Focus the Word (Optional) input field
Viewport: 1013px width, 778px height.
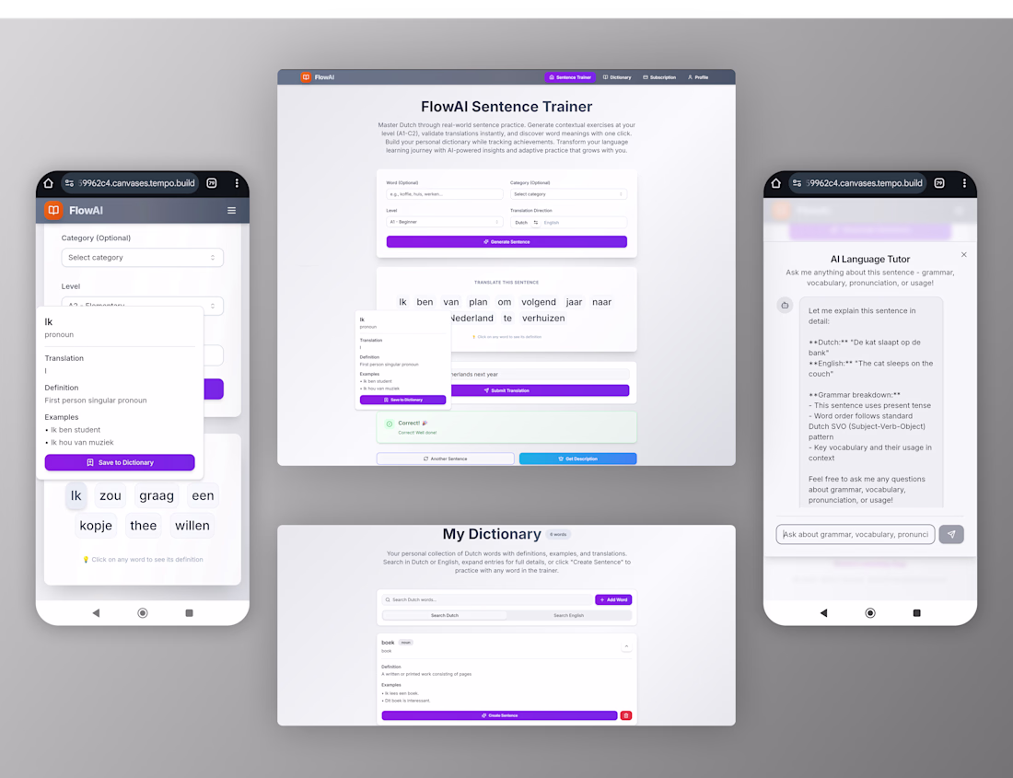(445, 193)
